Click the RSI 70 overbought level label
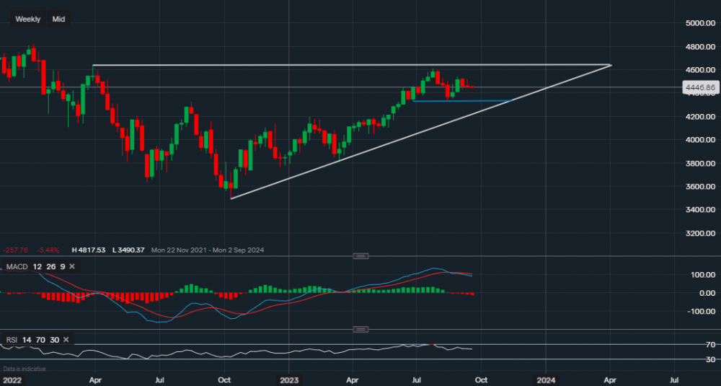This screenshot has width=721, height=386. click(x=690, y=346)
